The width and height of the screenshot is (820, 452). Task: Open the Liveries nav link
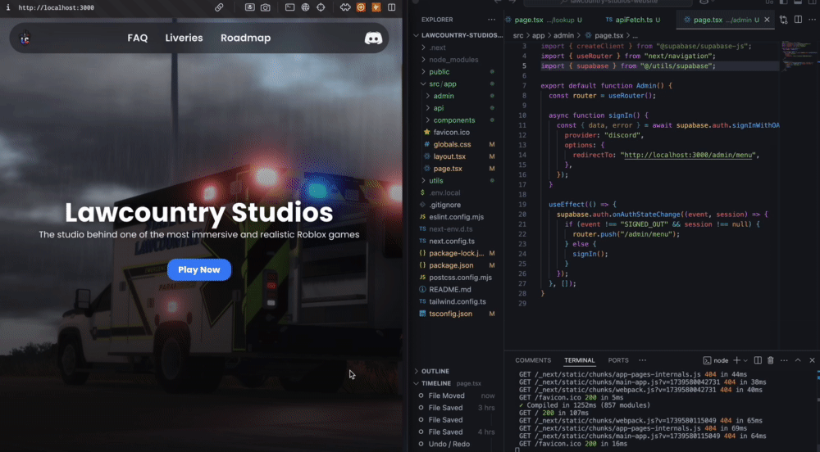pos(184,38)
